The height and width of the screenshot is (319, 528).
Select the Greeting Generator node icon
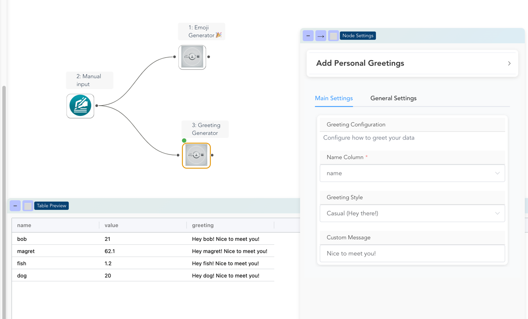[x=196, y=155]
